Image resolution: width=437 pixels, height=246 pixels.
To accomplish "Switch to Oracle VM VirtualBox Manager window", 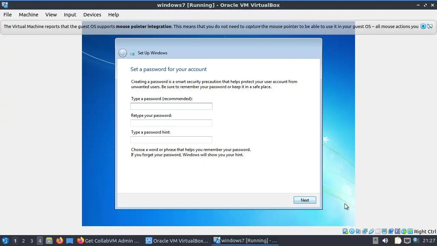I will [x=177, y=241].
